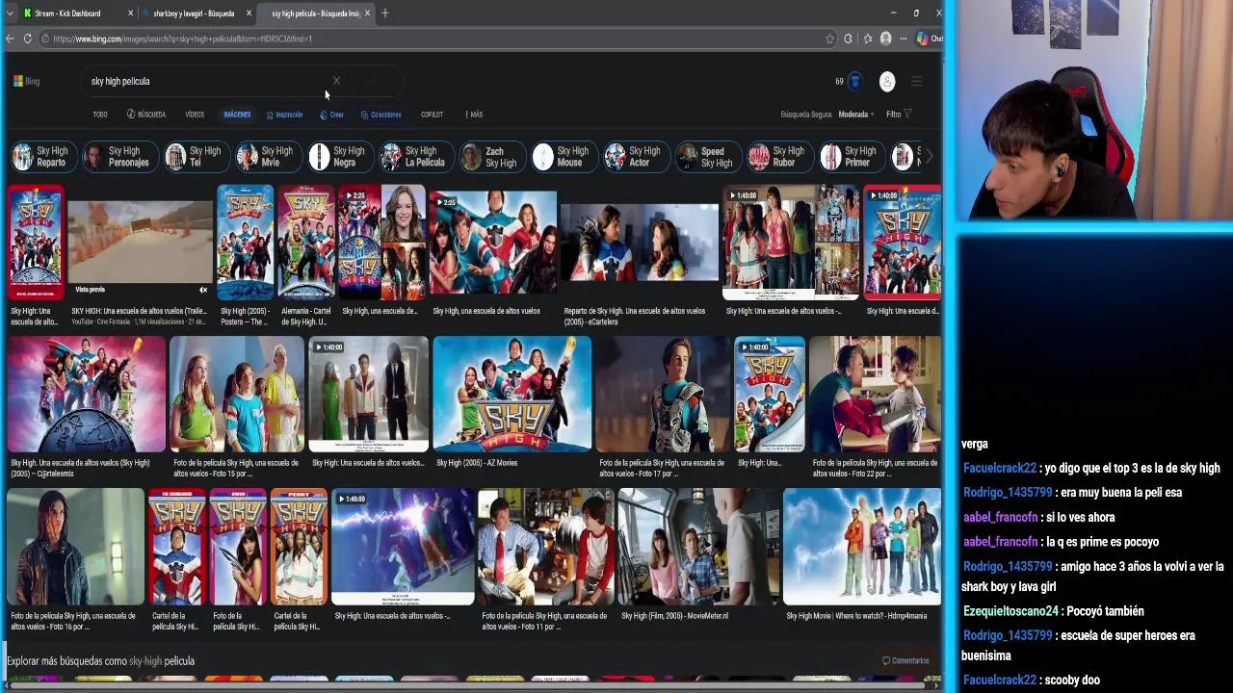Open the Inspiración tab

pos(284,115)
